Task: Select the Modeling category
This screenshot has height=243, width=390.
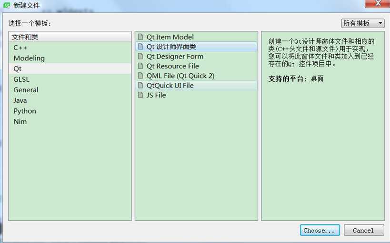Action: click(x=70, y=58)
